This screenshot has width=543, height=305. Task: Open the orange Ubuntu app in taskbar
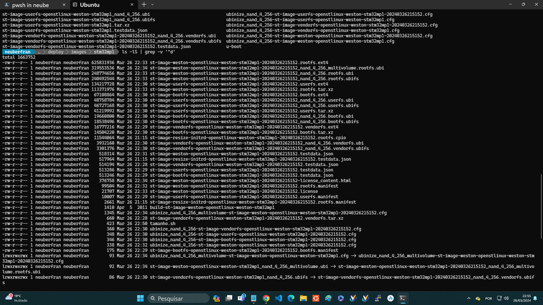tap(316, 298)
